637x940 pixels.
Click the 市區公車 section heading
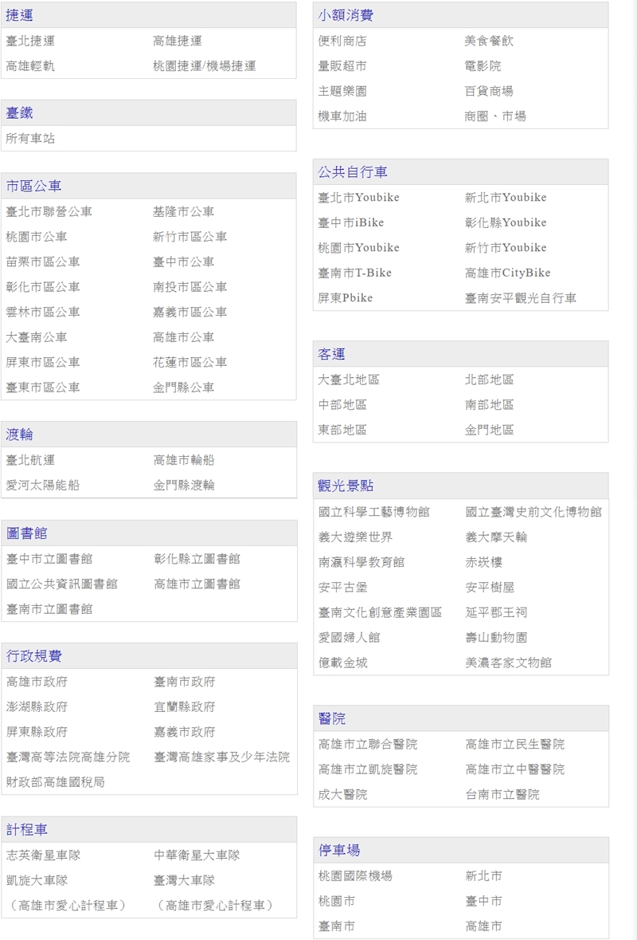(x=33, y=187)
